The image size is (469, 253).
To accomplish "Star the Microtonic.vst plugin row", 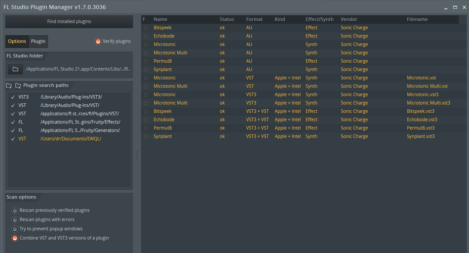I will pyautogui.click(x=146, y=78).
